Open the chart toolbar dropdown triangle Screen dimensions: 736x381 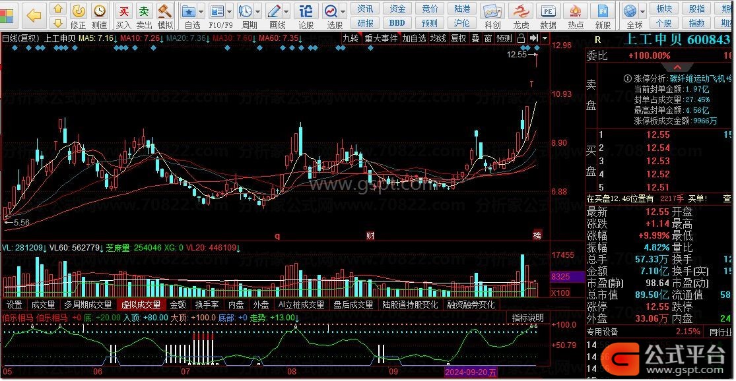pos(545,38)
